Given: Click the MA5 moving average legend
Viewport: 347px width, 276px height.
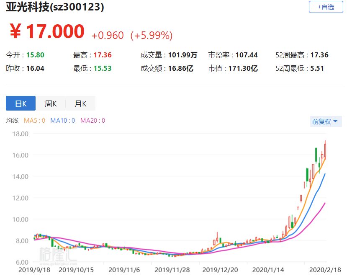Looking at the screenshot, I should (34, 121).
